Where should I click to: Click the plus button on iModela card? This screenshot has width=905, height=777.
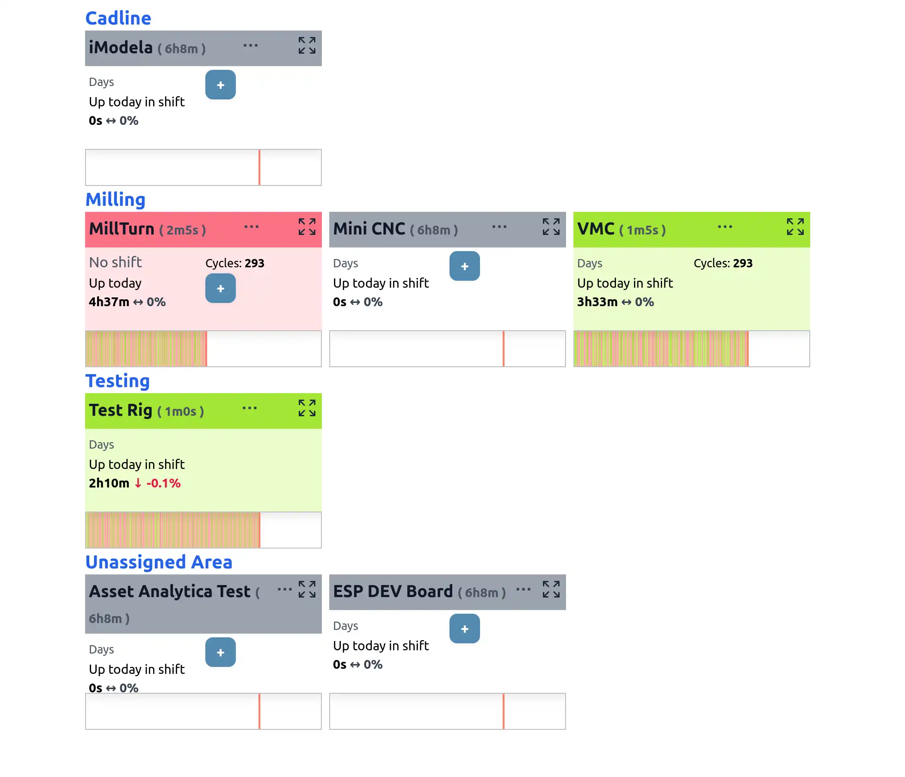click(221, 85)
